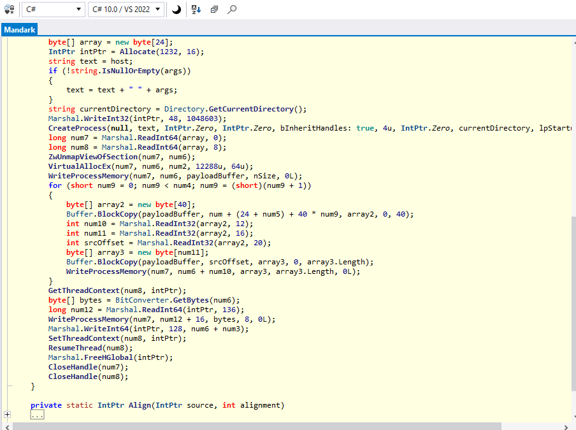Click FreeHGlobal in Marshal.FreeHGlobal line
The image size is (576, 430).
coord(108,357)
